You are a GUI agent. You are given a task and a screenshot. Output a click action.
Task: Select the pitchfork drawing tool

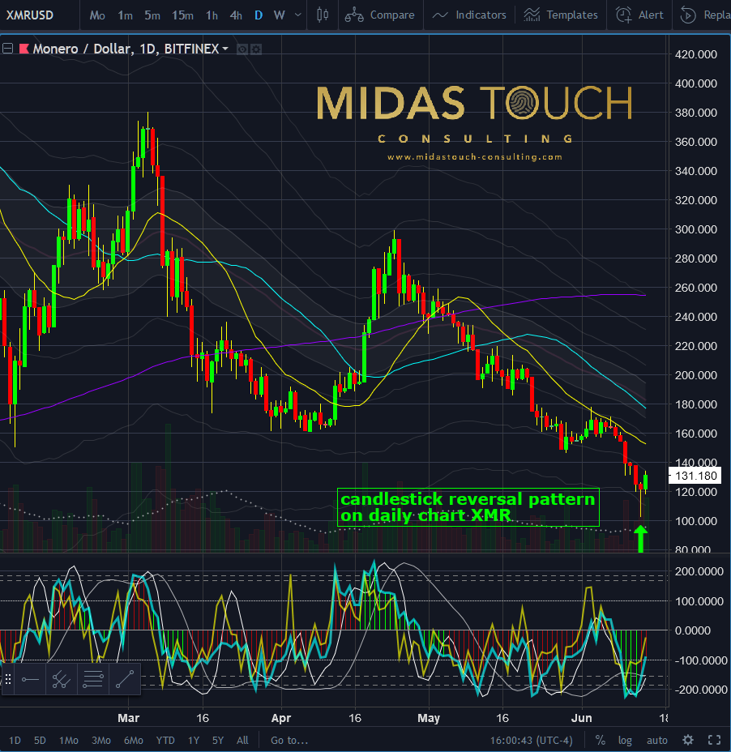62,679
